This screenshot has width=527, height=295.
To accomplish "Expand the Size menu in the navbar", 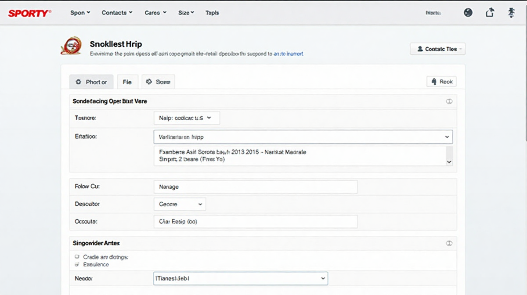I will 186,13.
